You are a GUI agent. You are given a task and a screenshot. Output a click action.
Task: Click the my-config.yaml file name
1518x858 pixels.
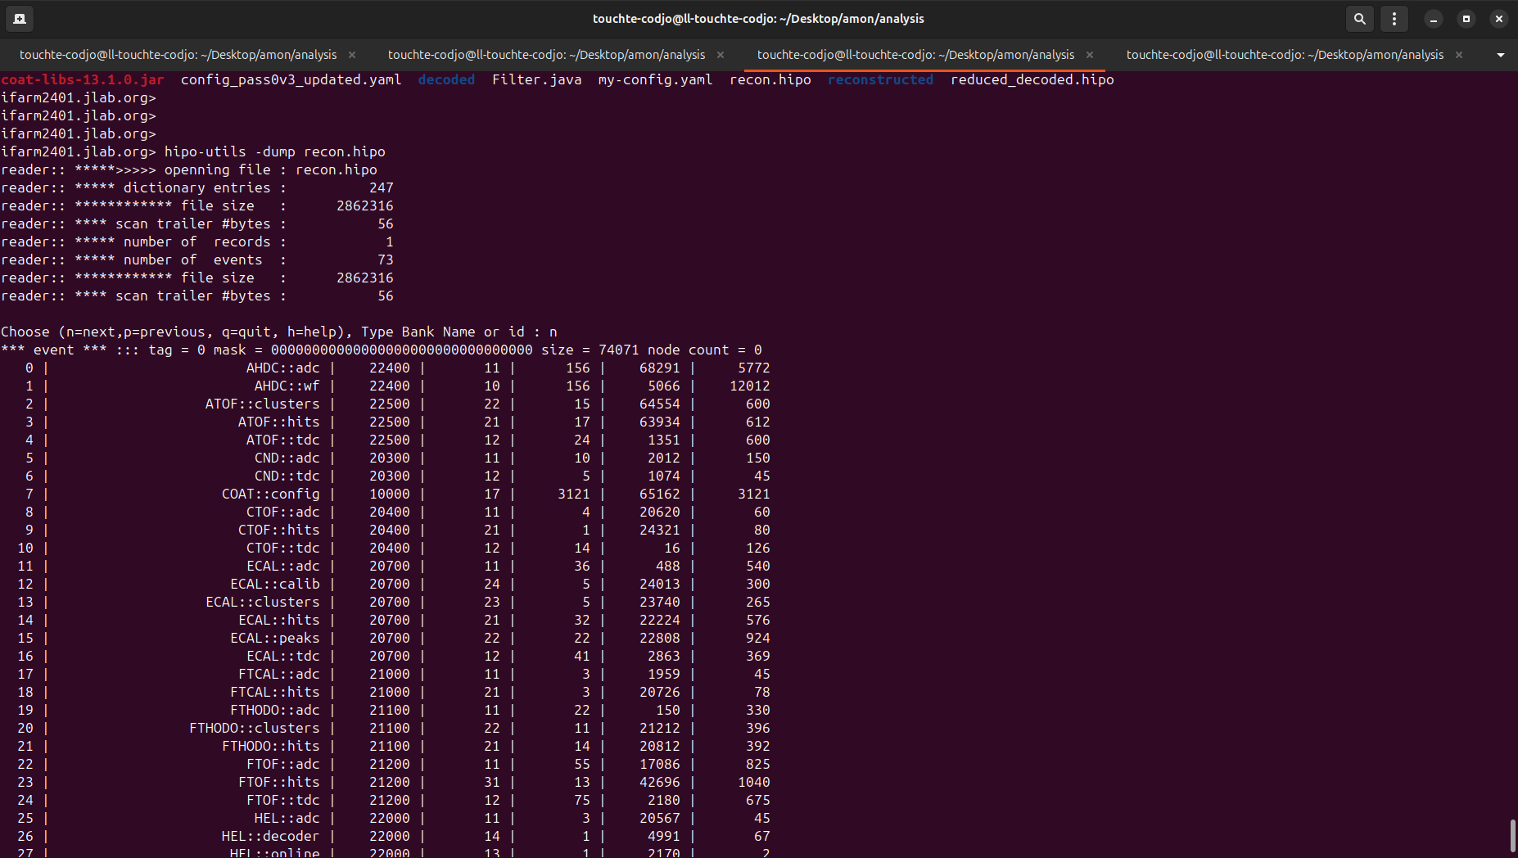coord(656,79)
